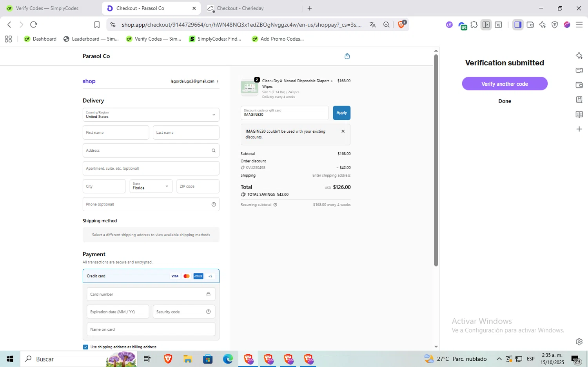588x367 pixels.
Task: Click Verify another code button
Action: click(505, 84)
